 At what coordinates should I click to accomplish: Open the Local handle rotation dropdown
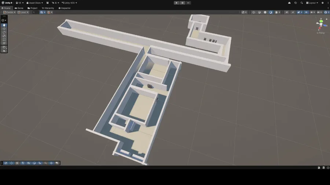(23, 12)
